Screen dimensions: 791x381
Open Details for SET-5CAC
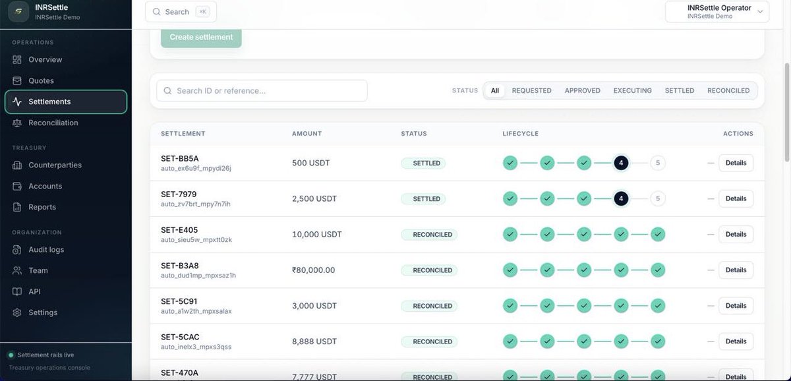[736, 341]
